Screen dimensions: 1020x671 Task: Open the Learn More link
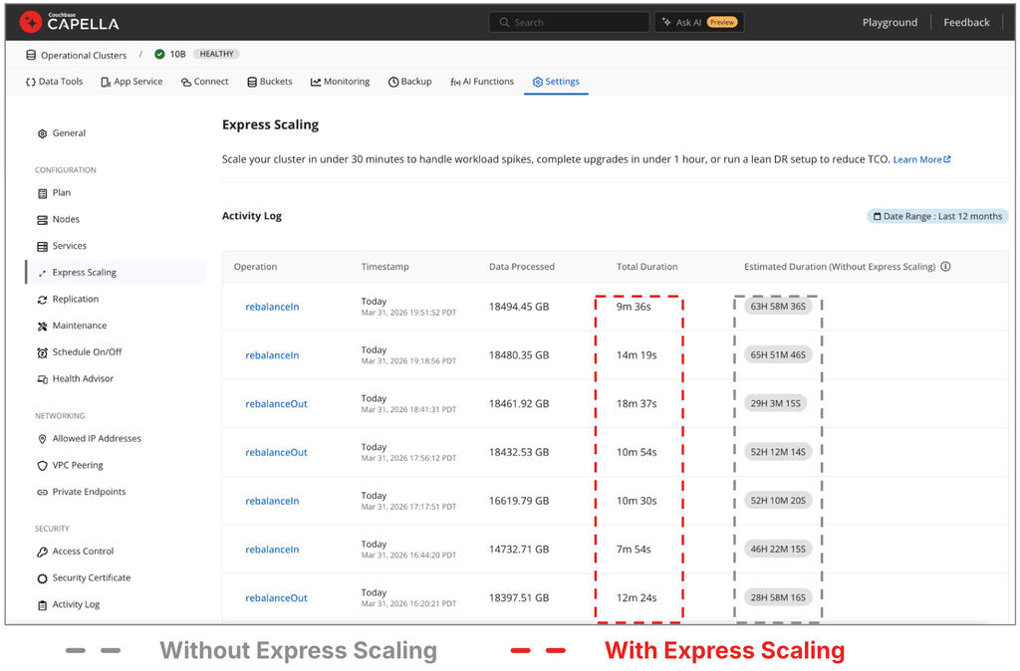tap(921, 160)
